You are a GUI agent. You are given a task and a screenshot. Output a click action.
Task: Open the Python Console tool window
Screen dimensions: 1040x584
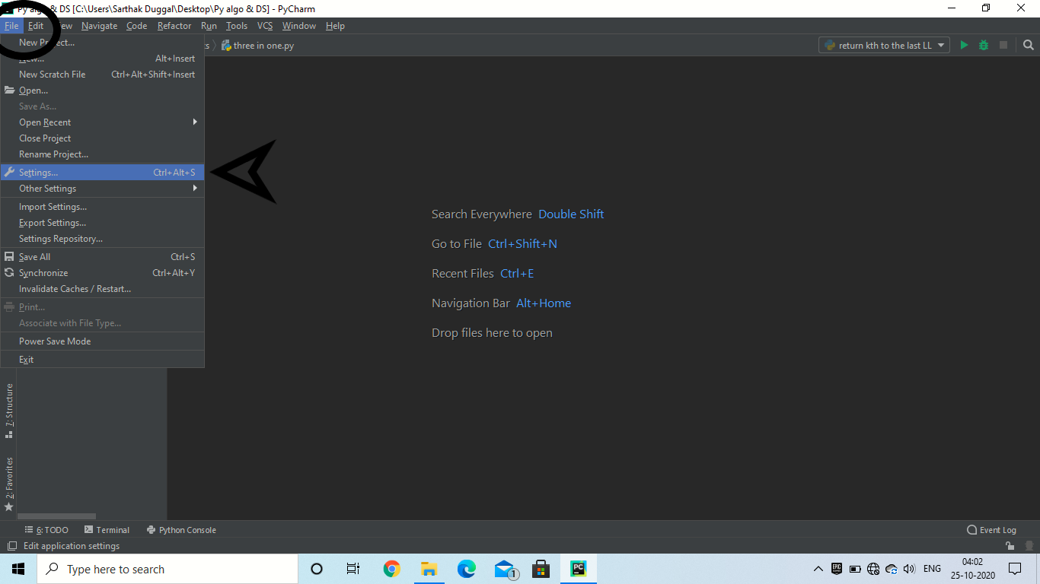coord(181,530)
